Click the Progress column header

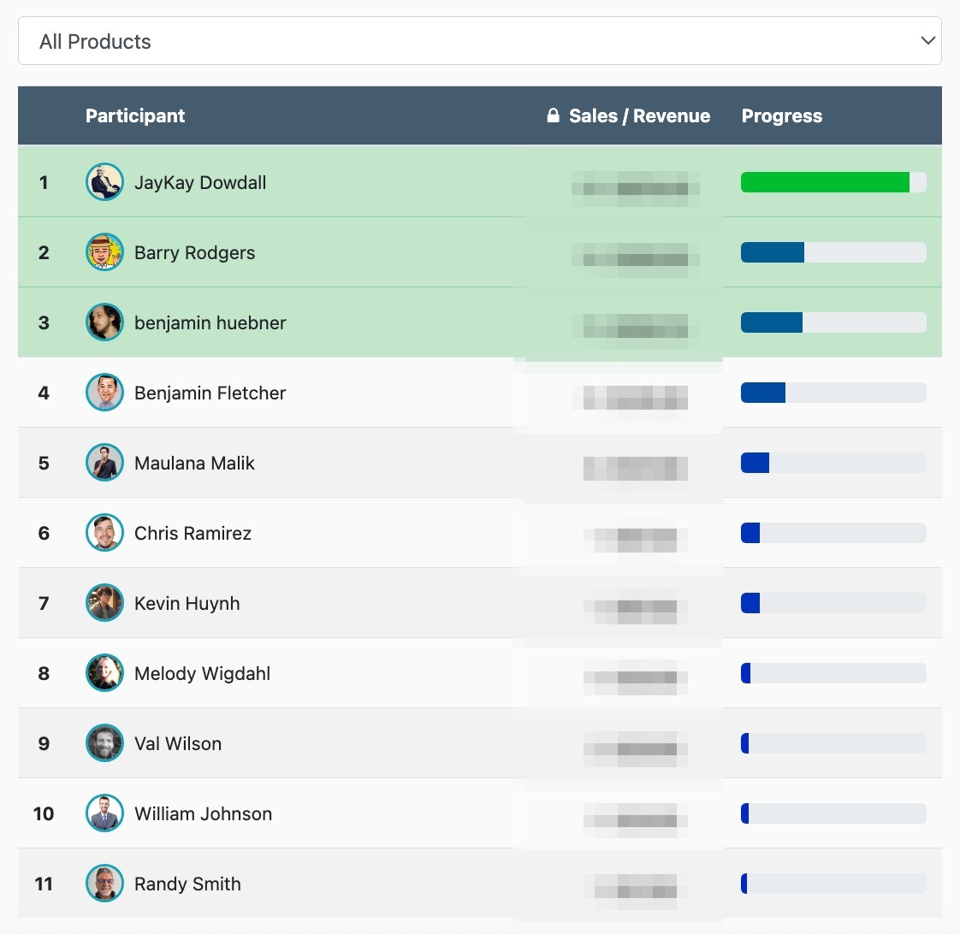(782, 115)
